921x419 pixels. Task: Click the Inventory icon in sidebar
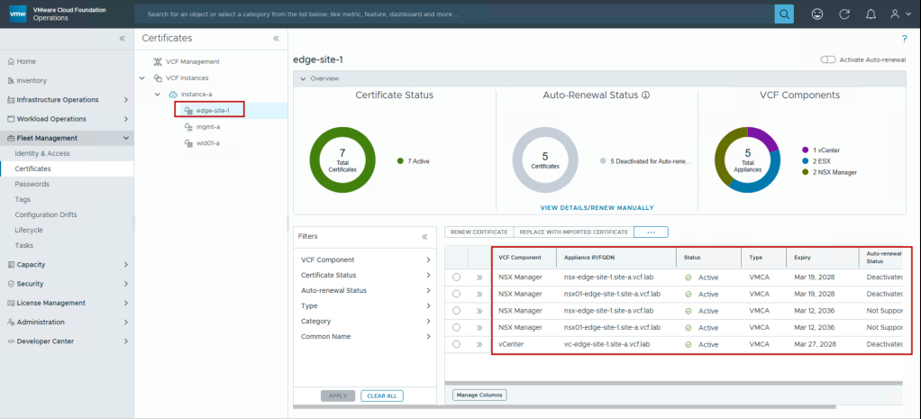tap(11, 80)
